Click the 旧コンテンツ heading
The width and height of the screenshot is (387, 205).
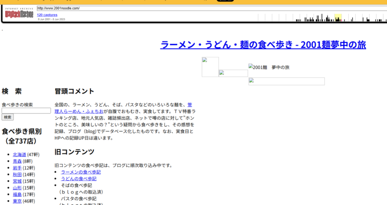tap(74, 152)
